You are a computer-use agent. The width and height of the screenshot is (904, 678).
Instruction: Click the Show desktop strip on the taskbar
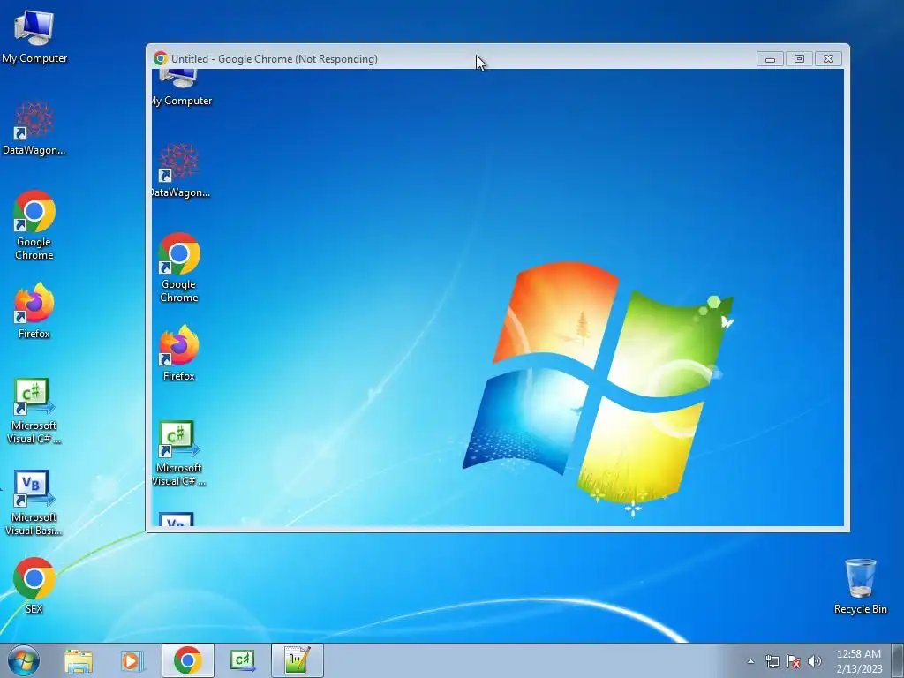coord(897,660)
